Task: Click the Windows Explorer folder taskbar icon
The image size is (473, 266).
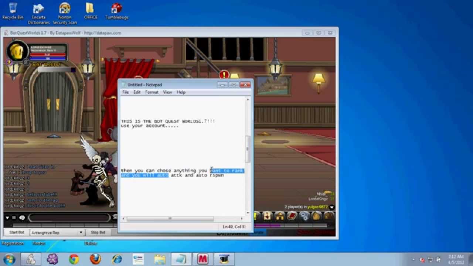Action: [160, 259]
